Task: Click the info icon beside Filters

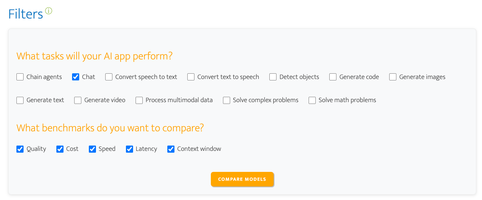Action: coord(49,11)
